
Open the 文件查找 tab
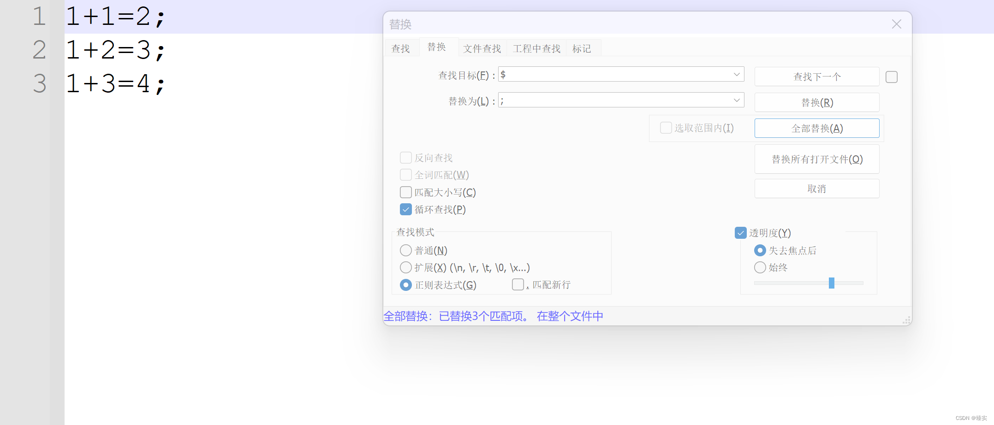click(x=482, y=48)
